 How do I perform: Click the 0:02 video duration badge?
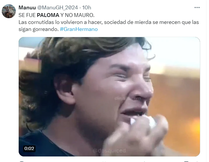[x=29, y=148]
